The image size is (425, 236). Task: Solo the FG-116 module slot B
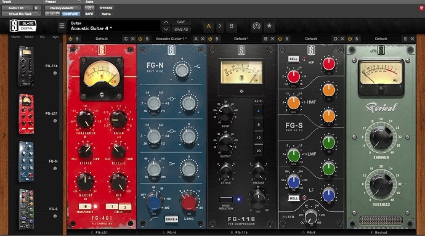click(x=217, y=39)
